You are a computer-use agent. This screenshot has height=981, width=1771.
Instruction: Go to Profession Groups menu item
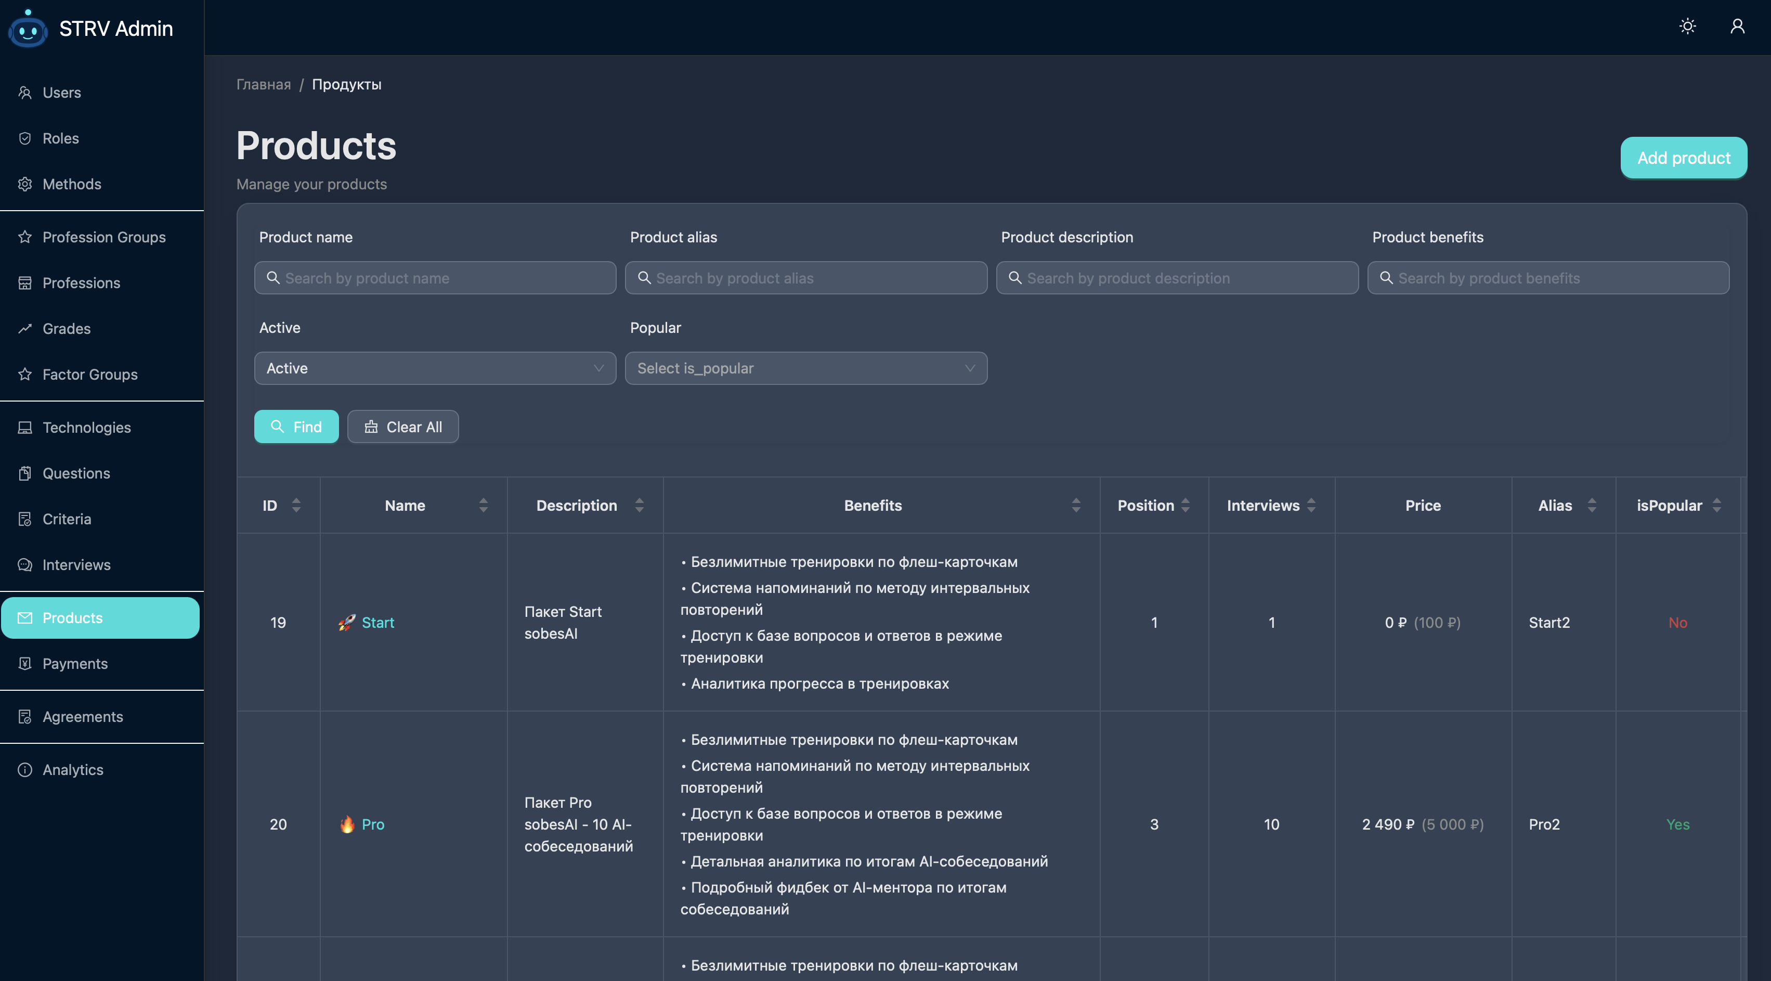point(104,237)
